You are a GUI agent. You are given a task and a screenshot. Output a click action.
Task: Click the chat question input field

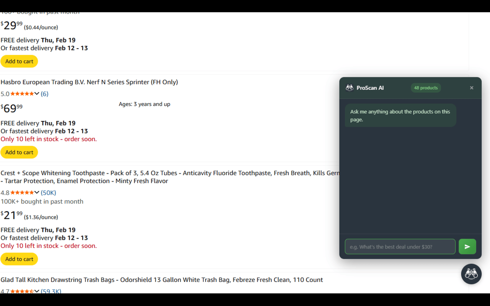tap(400, 247)
